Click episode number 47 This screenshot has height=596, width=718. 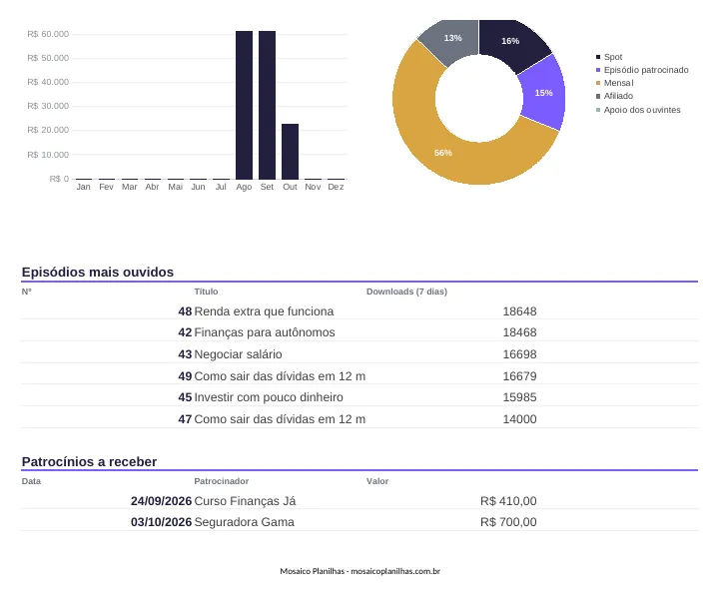[x=185, y=419]
